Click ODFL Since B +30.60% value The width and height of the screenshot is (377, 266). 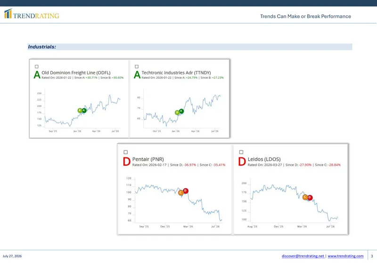[x=118, y=78]
